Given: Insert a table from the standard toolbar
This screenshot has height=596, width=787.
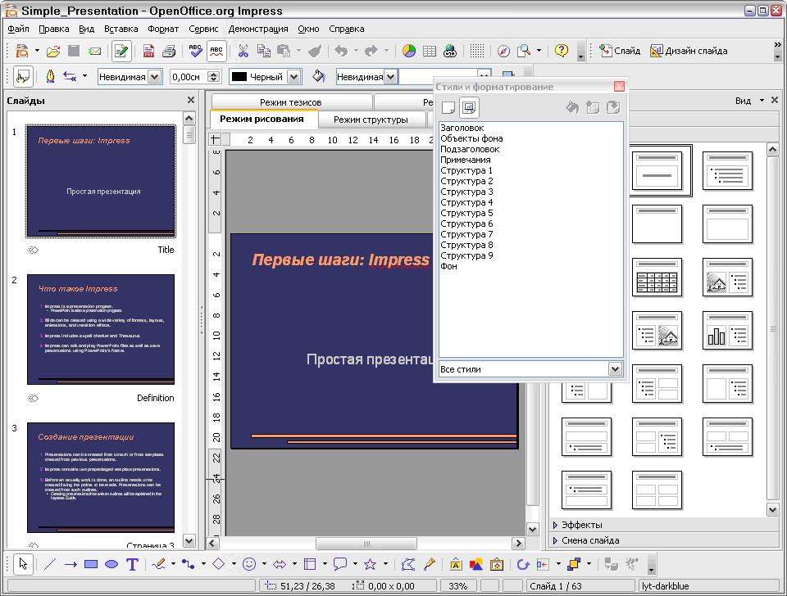Looking at the screenshot, I should tap(429, 51).
